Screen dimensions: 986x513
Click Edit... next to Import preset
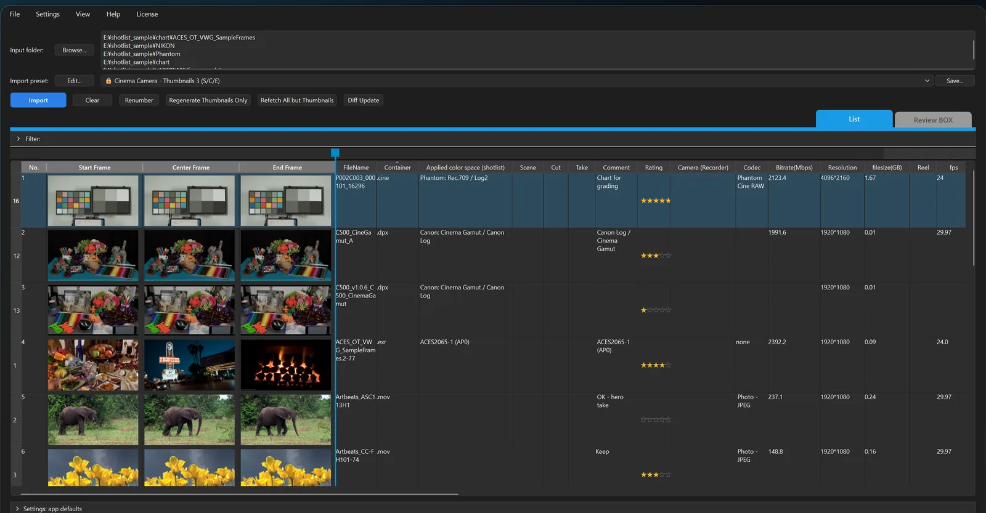[74, 81]
